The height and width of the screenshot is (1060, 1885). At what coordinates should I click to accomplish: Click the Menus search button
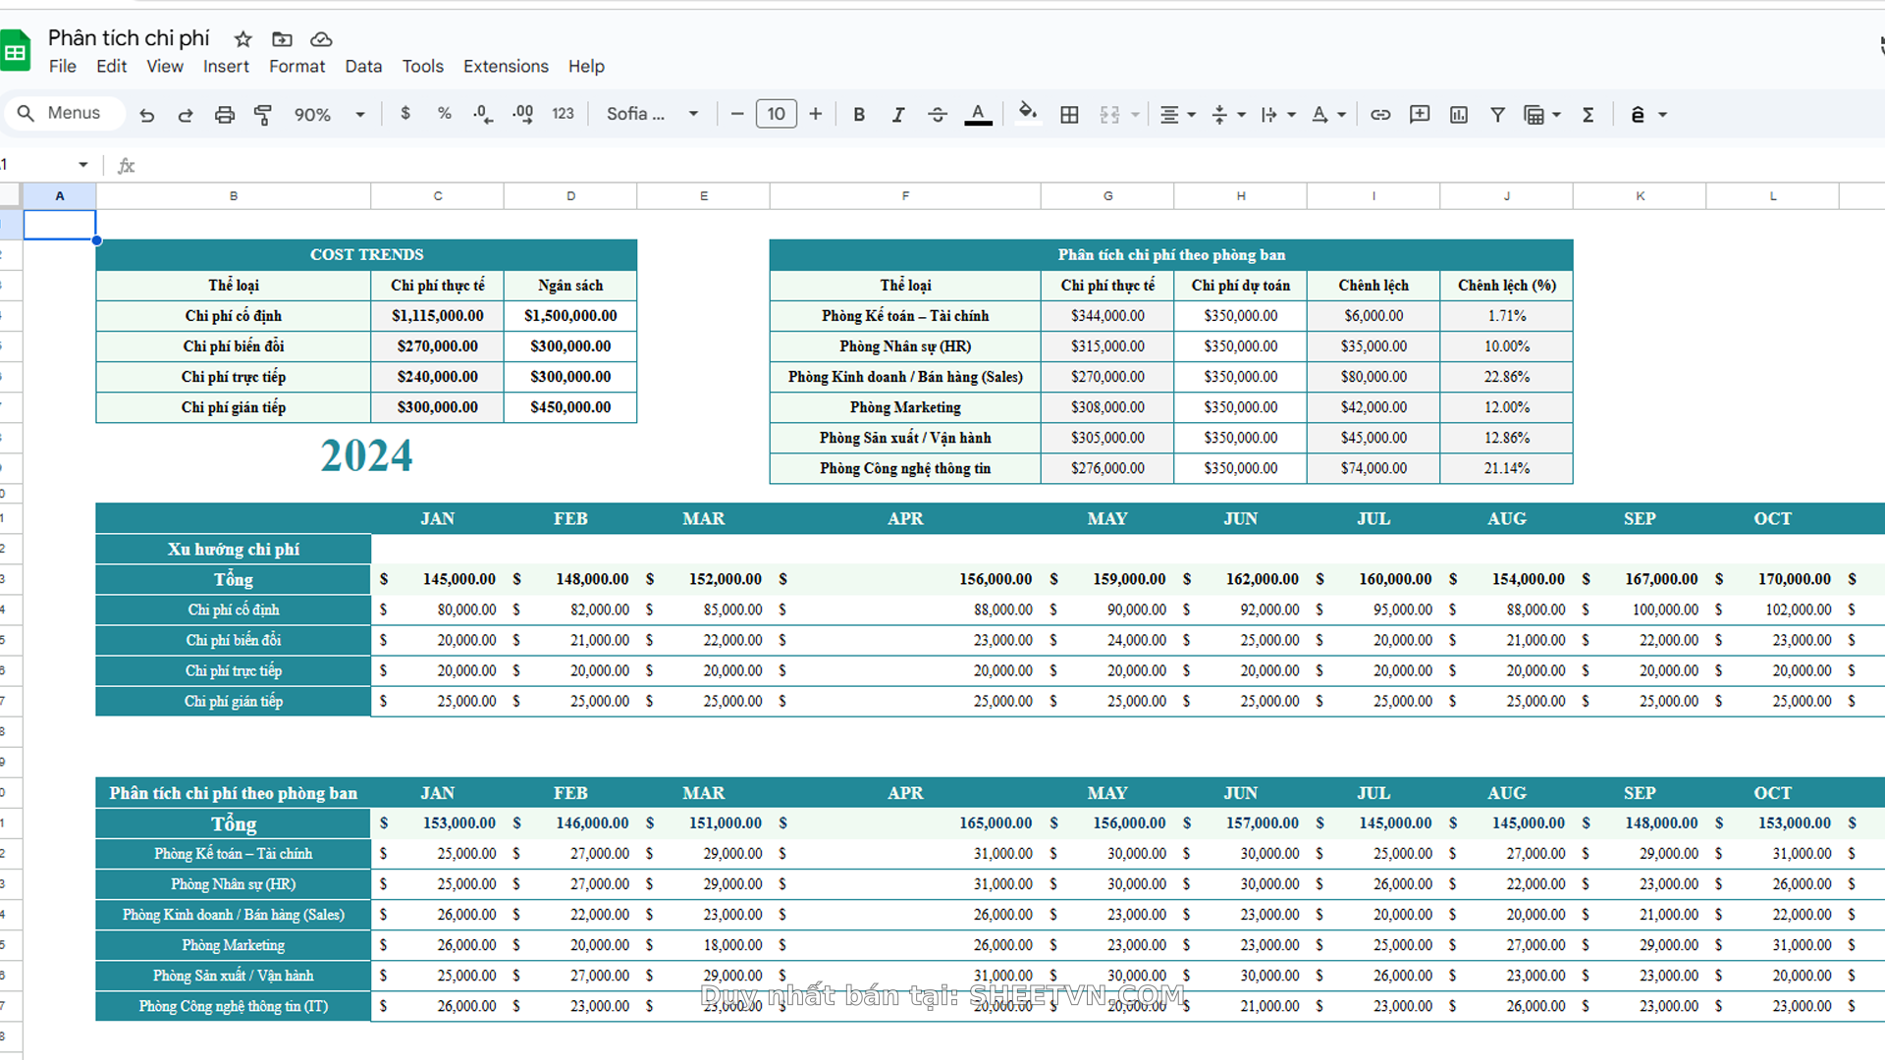(64, 113)
